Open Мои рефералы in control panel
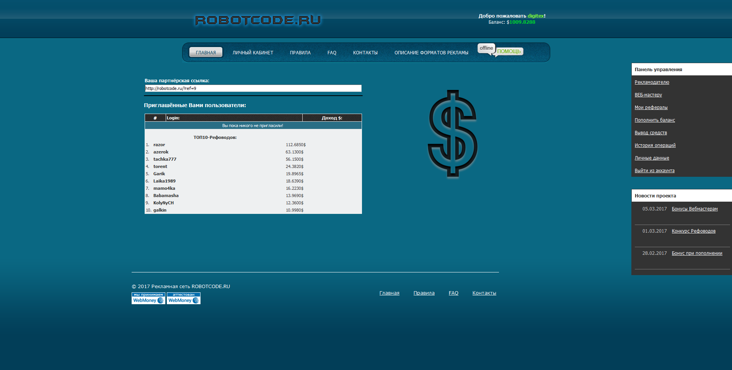Screen dimensions: 732x370 point(651,108)
